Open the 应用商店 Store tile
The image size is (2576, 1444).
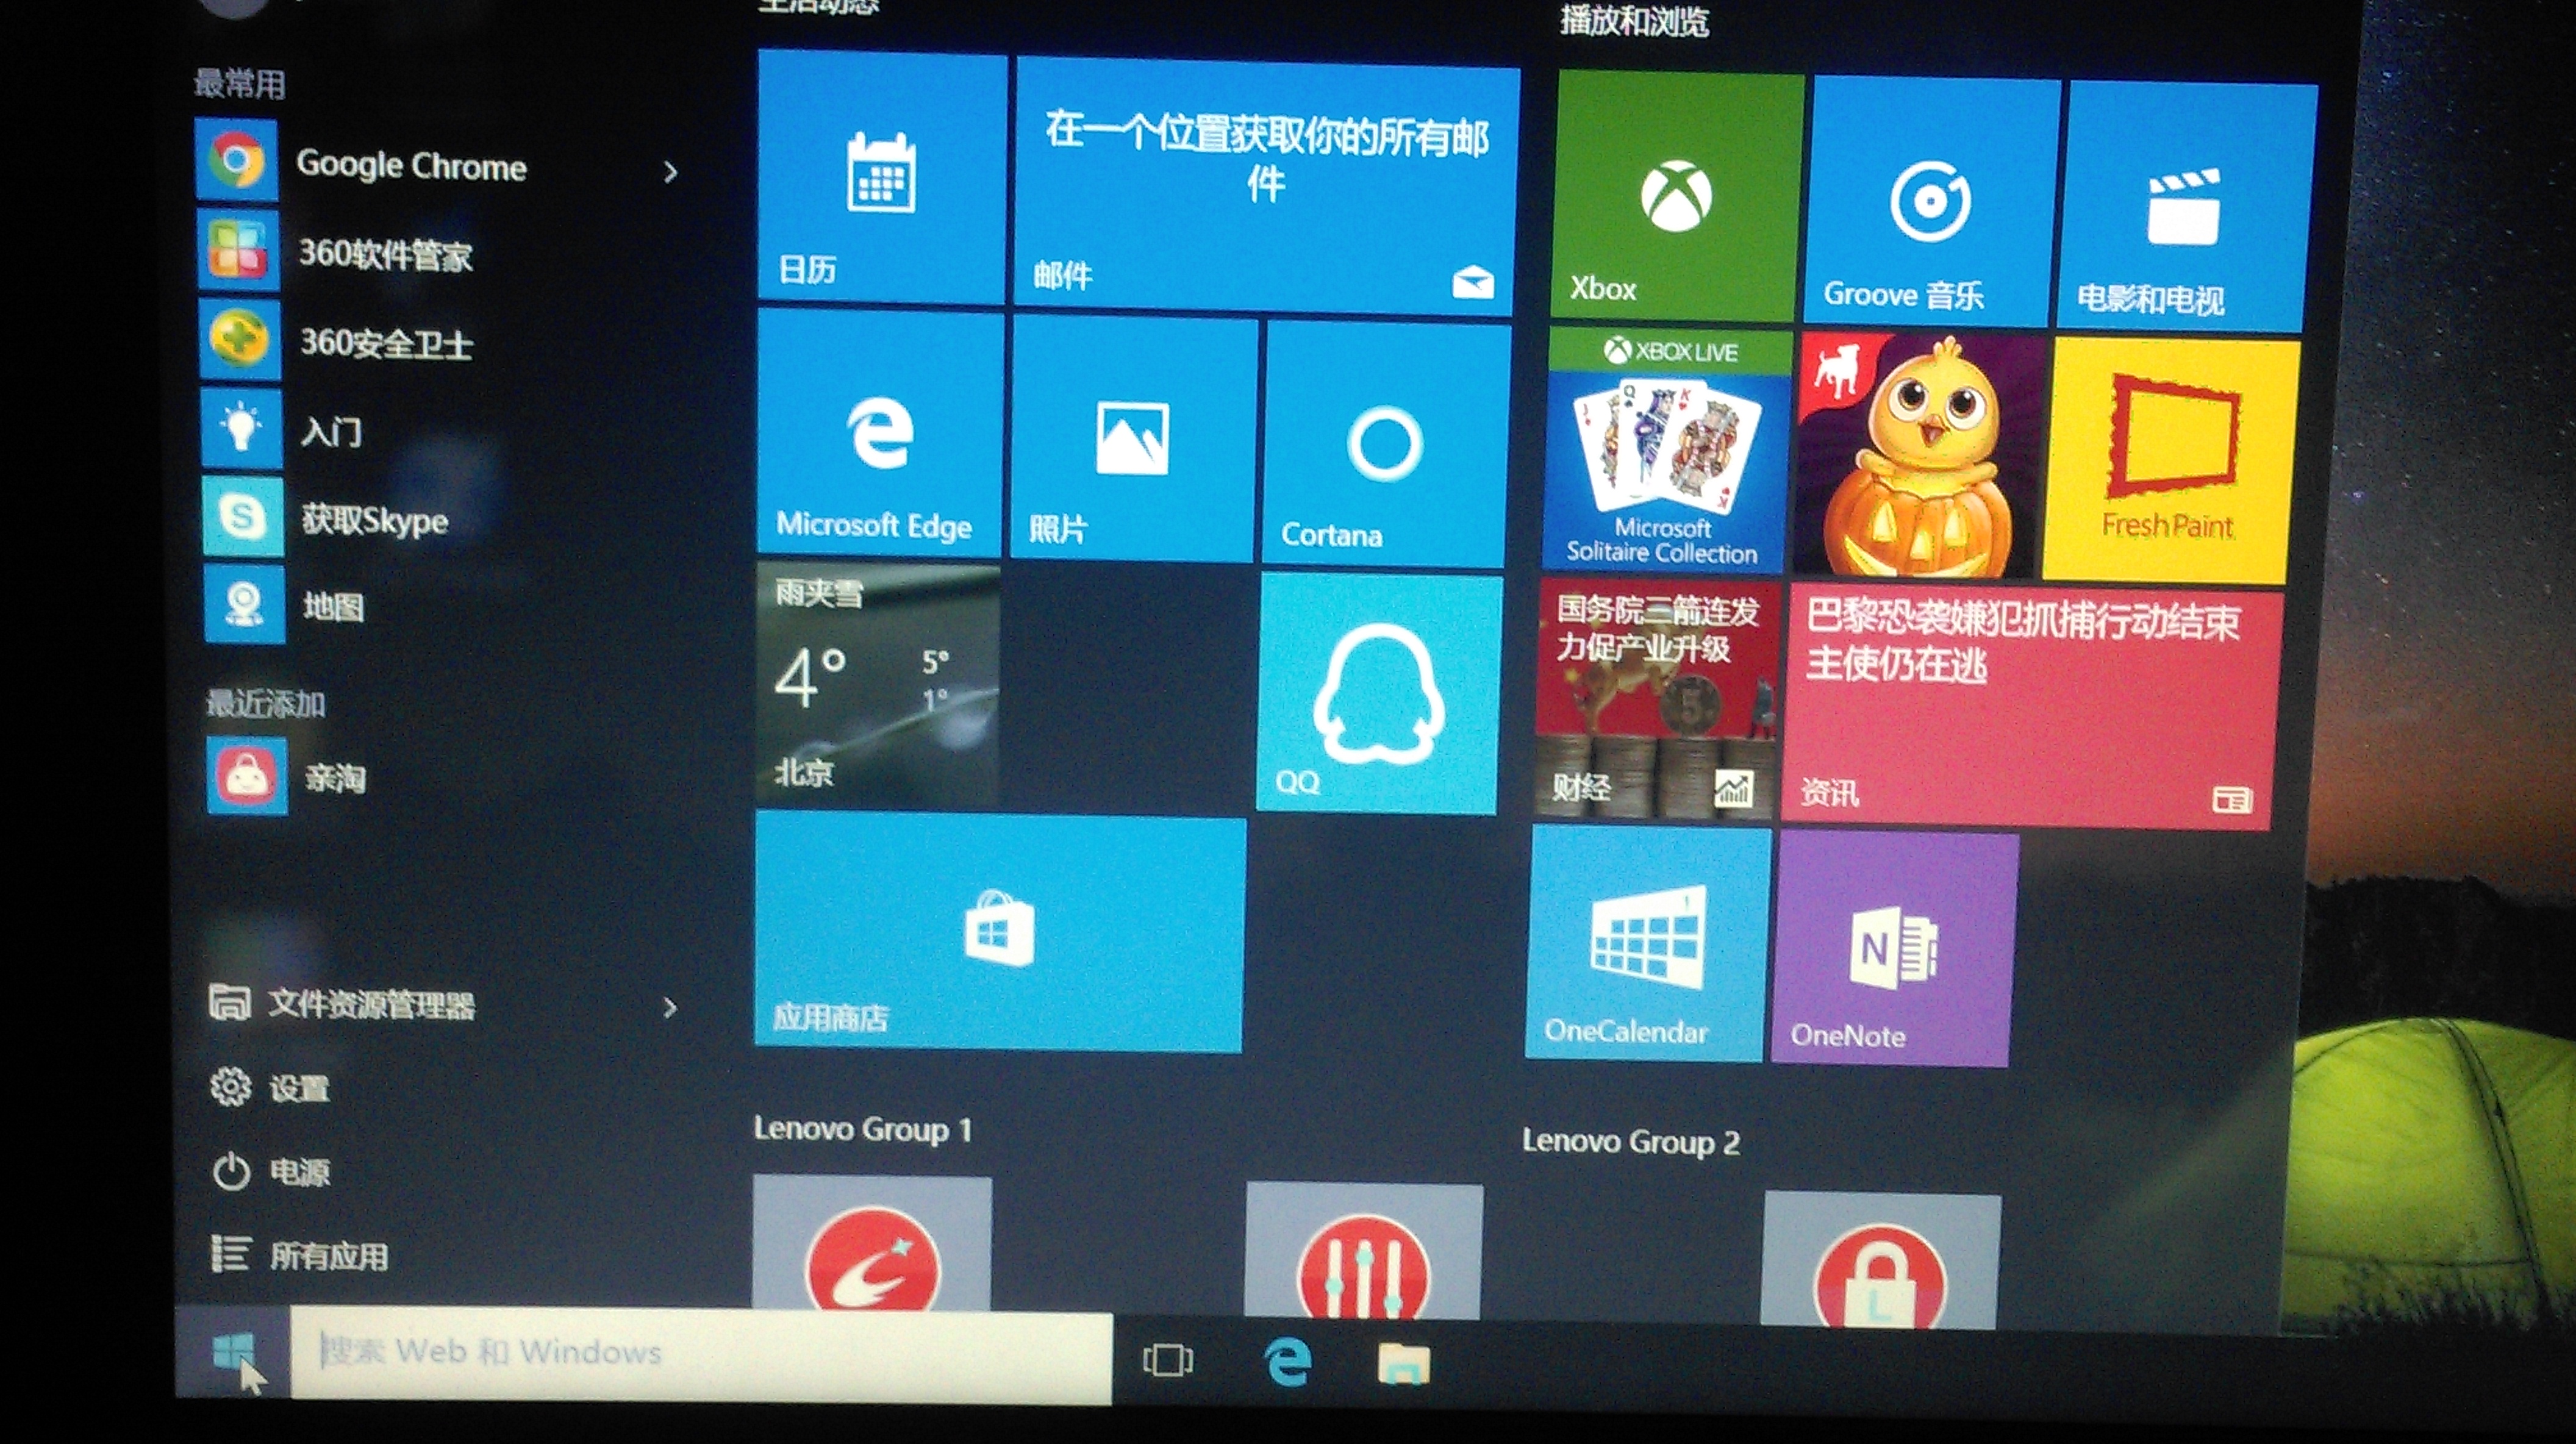[999, 932]
